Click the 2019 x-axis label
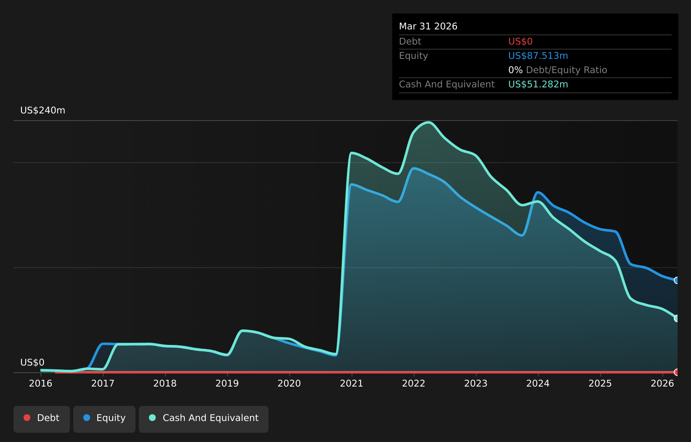The image size is (691, 442). [227, 383]
